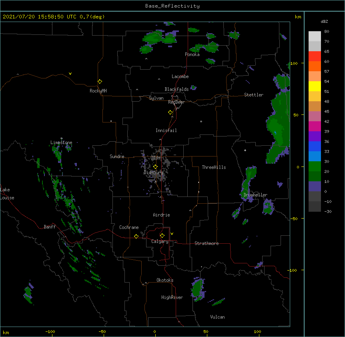Click the yellow station marker south of RedDeer
345x337 pixels.
pyautogui.click(x=170, y=112)
